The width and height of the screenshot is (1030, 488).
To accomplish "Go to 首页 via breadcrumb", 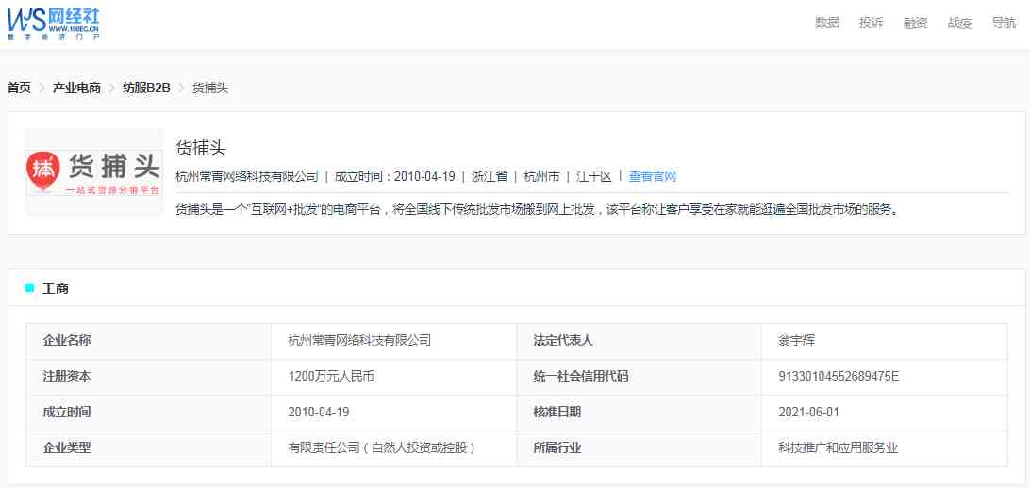I will [19, 88].
